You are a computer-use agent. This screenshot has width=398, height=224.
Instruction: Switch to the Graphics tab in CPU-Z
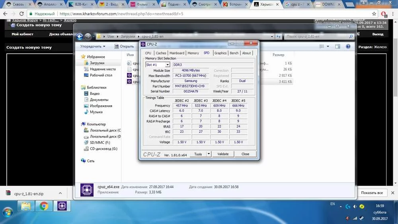click(x=220, y=53)
